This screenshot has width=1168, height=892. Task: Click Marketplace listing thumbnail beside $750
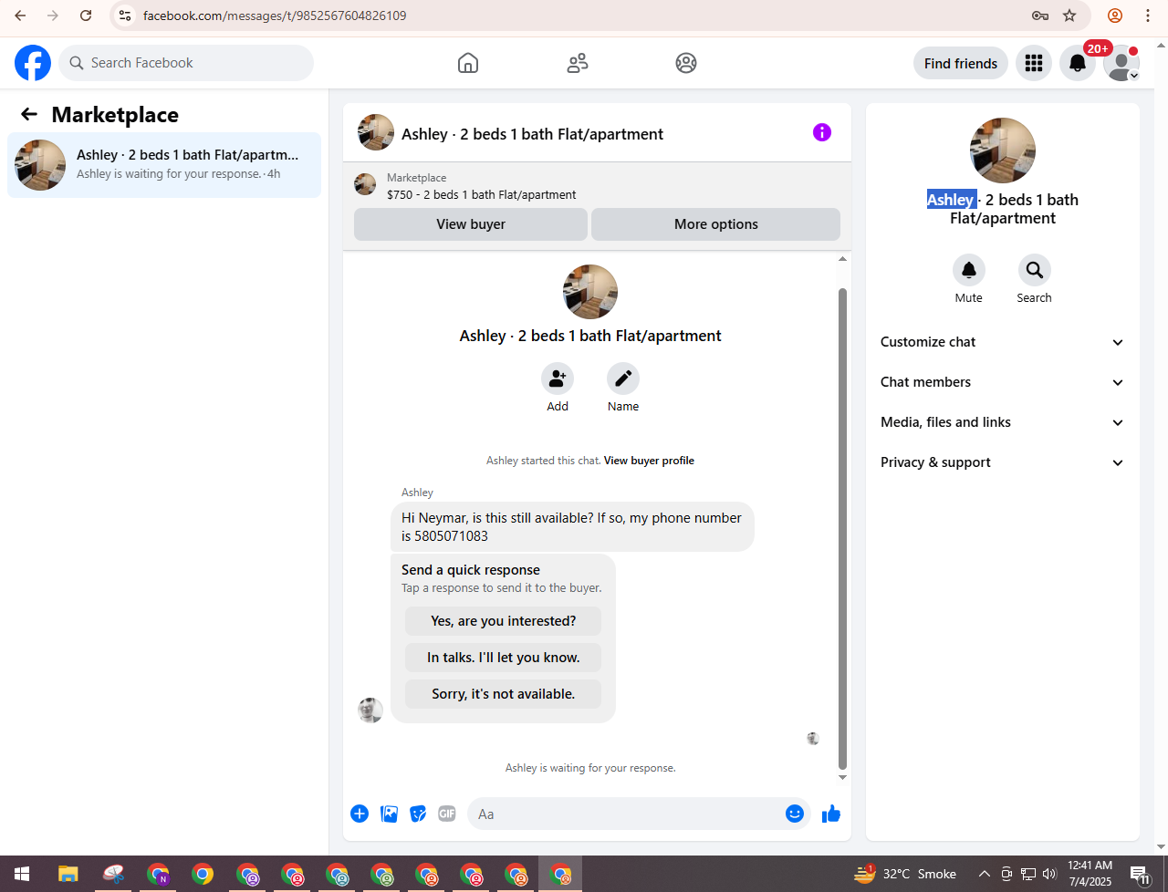tap(365, 184)
